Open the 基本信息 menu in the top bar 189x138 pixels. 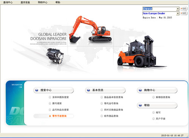pos(25,2)
